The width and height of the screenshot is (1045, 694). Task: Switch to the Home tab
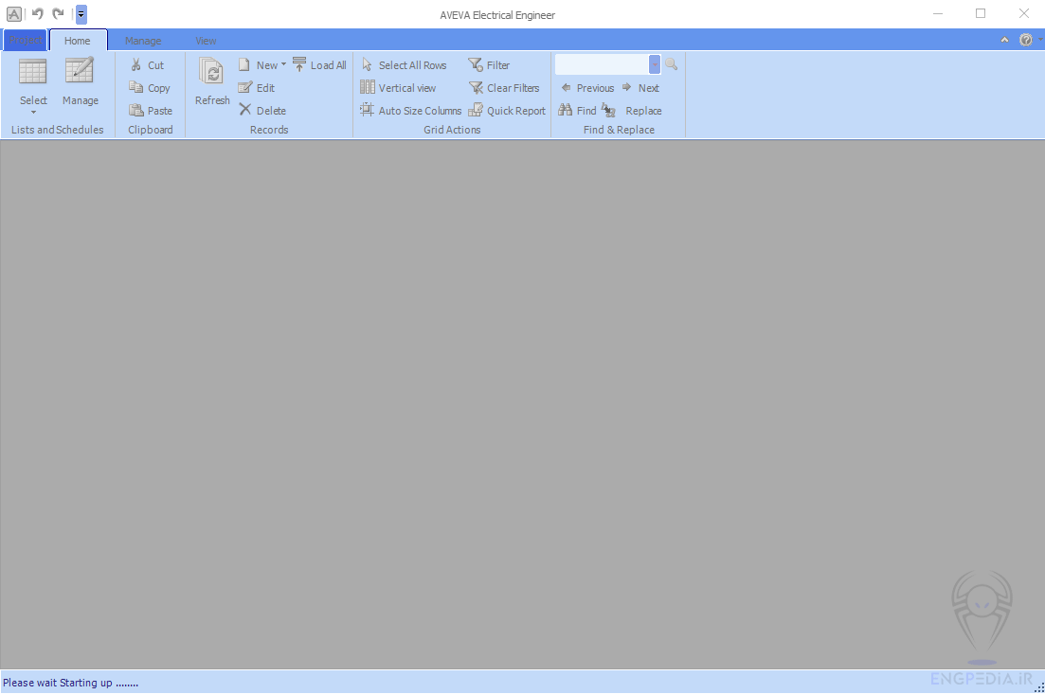(x=78, y=41)
